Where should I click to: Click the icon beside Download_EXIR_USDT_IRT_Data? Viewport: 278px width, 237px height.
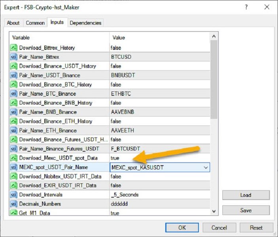pyautogui.click(x=14, y=186)
